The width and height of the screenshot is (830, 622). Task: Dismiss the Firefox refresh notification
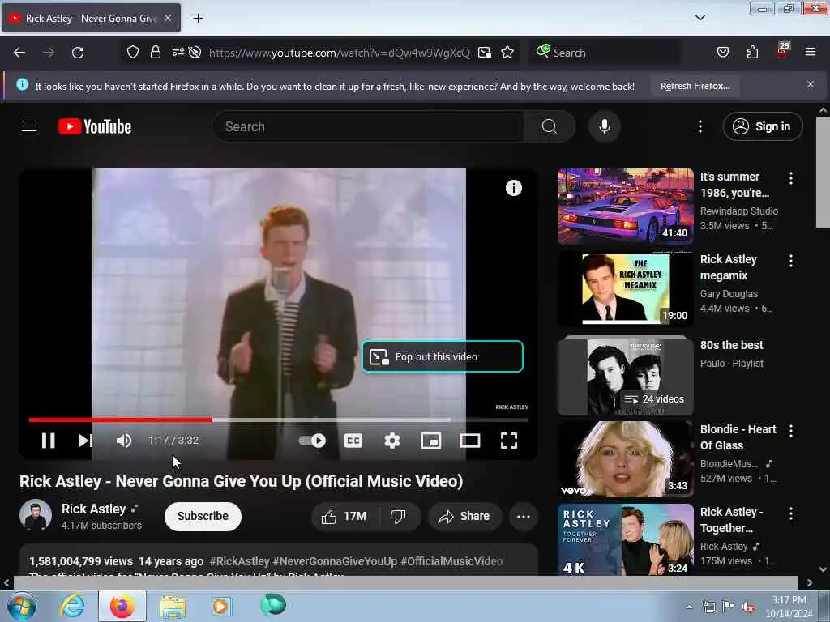[x=811, y=84]
